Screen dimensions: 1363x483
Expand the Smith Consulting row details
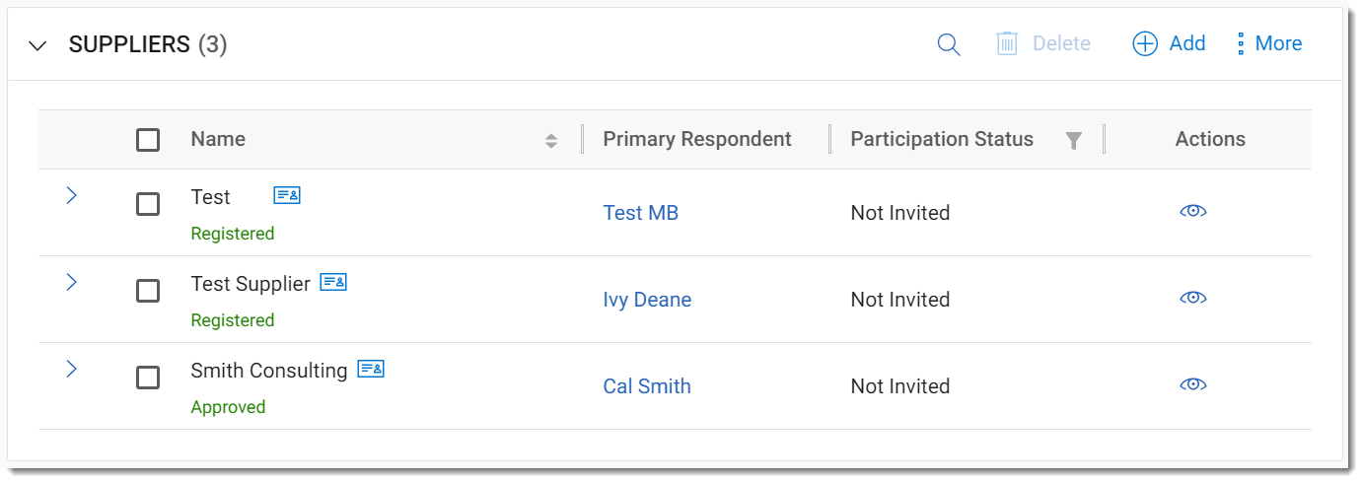71,369
